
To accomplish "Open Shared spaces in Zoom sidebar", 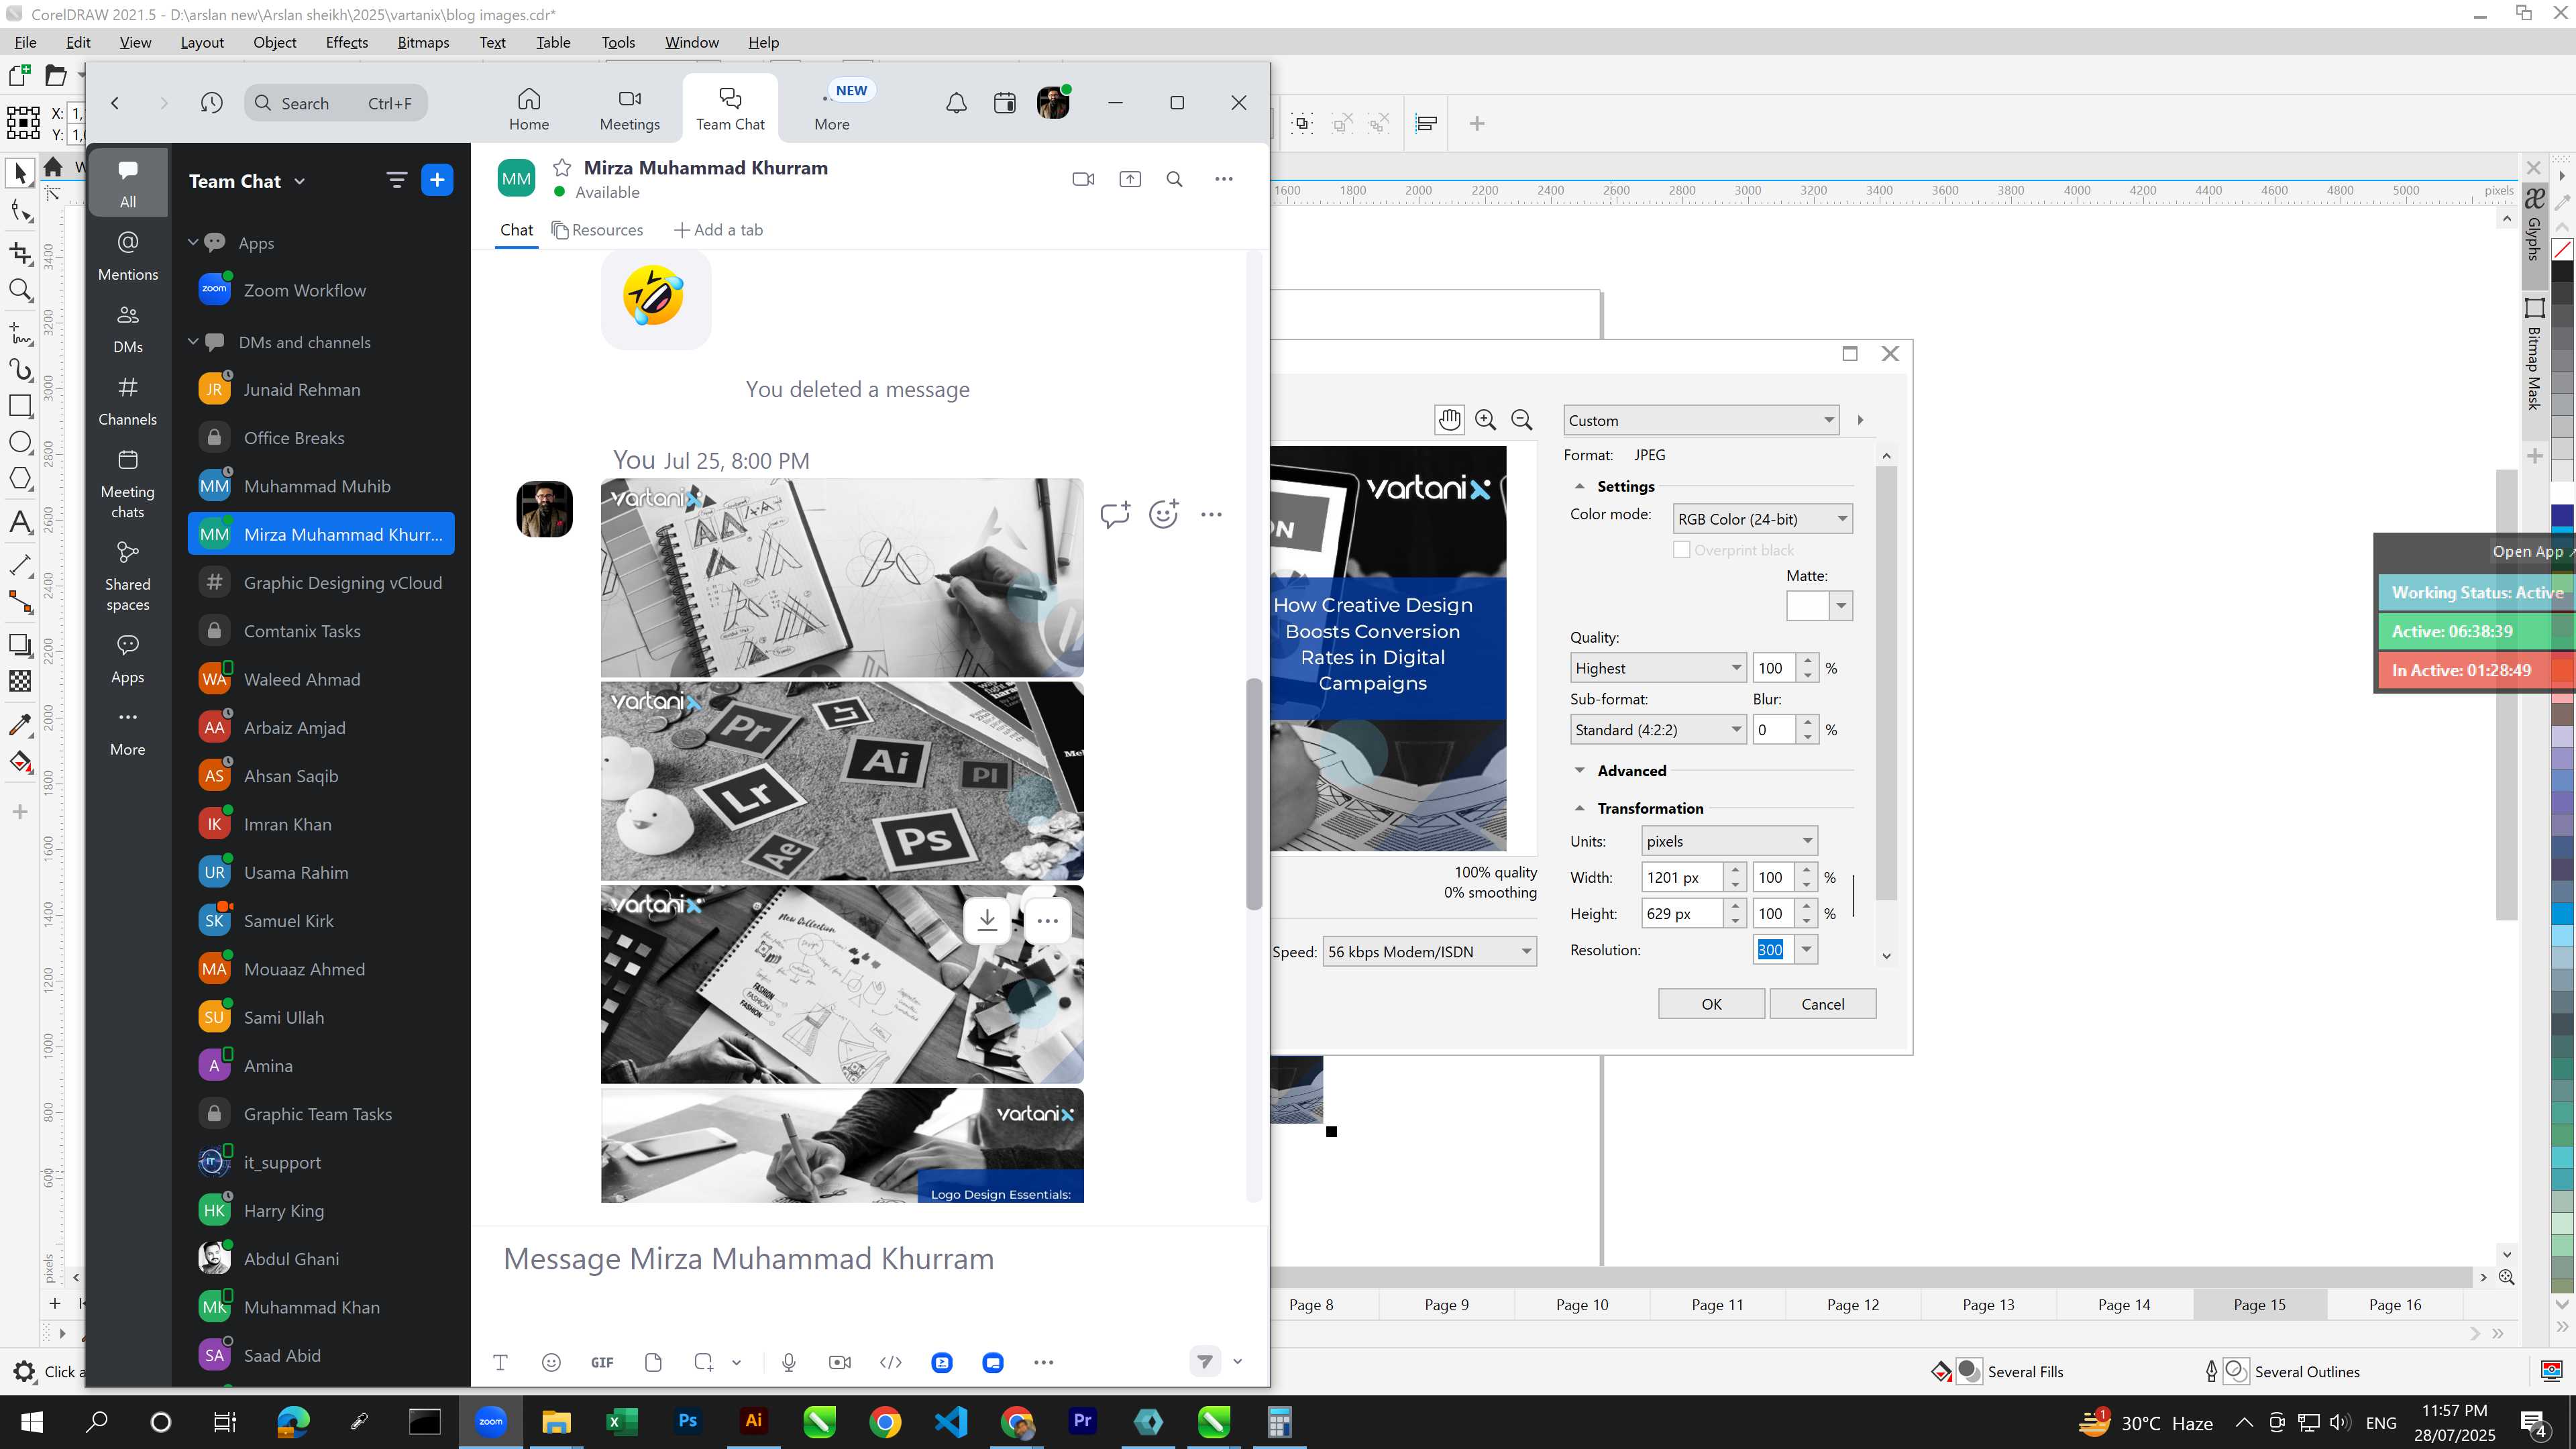I will coord(128,577).
